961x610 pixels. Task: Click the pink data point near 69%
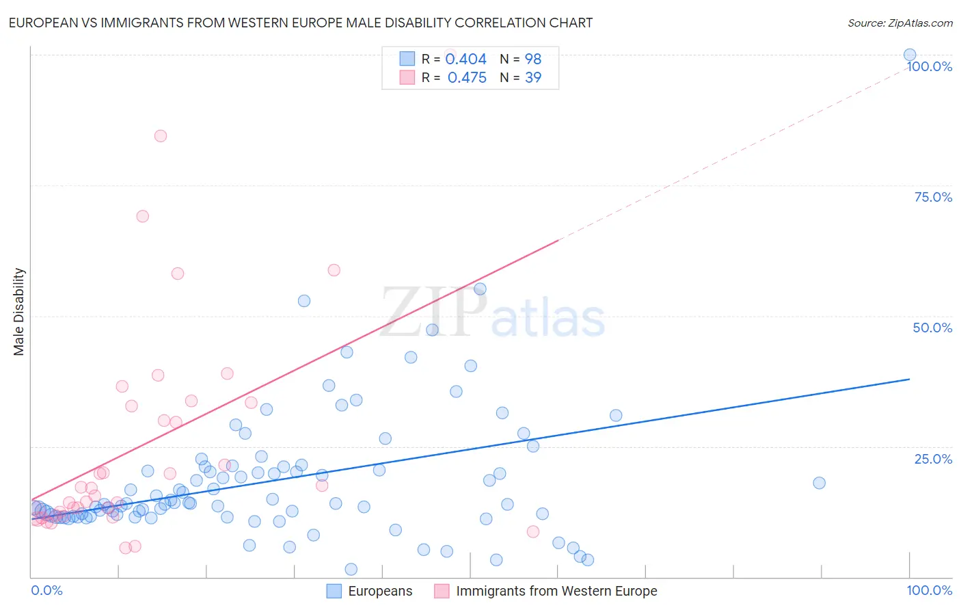pyautogui.click(x=143, y=216)
